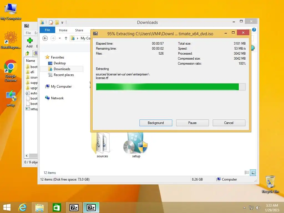Open Windows Store from taskbar
This screenshot has height=213, width=284.
point(57,207)
